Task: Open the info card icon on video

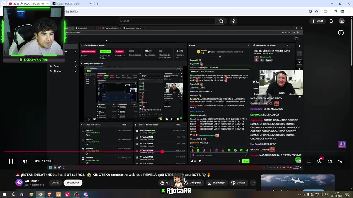Action: coord(341,33)
